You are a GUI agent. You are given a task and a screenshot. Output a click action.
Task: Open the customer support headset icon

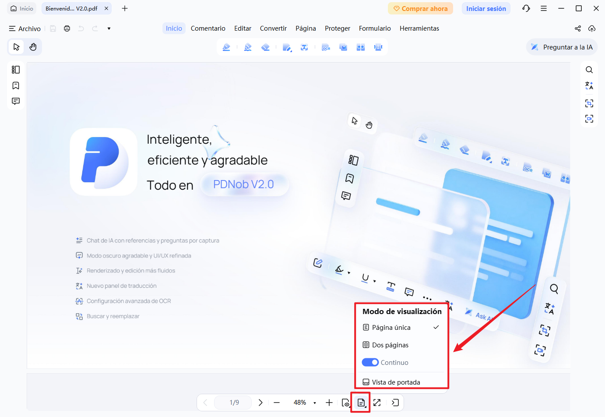[526, 8]
